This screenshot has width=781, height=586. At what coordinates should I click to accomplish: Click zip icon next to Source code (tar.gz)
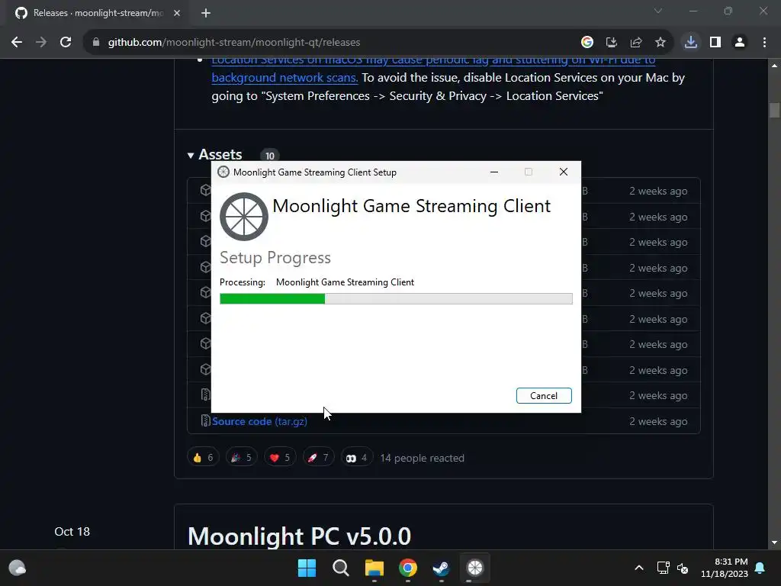pyautogui.click(x=205, y=421)
